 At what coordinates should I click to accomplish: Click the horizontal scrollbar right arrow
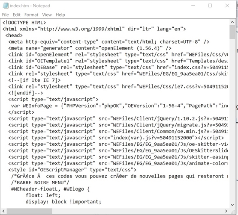[226, 211]
